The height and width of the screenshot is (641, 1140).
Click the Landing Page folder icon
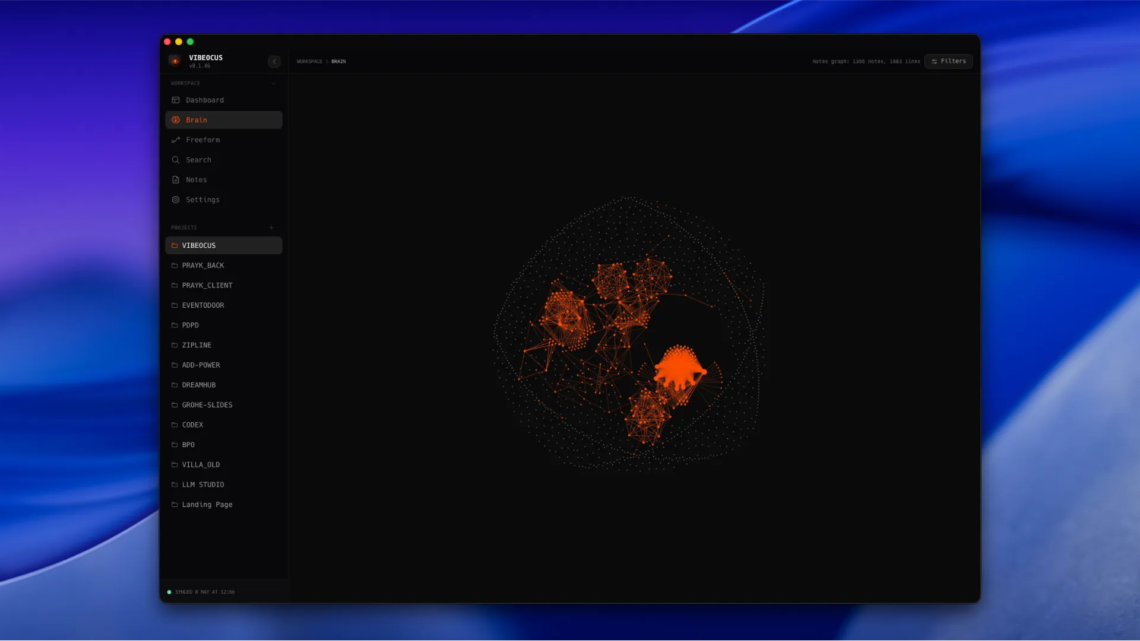coord(175,505)
